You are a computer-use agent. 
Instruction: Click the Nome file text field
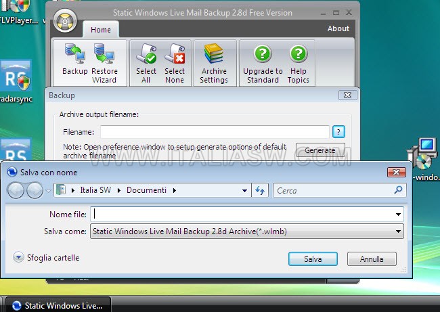243,215
